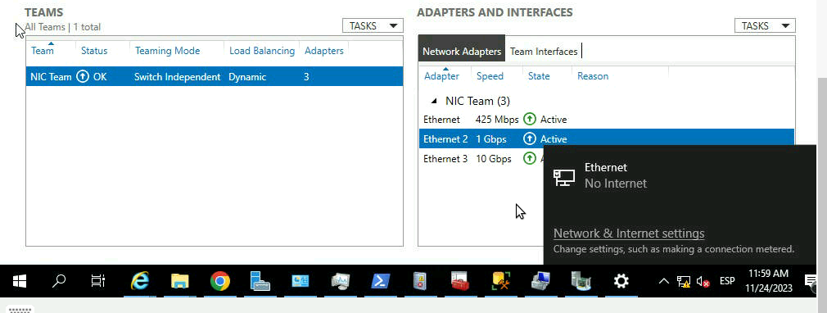Image resolution: width=827 pixels, height=313 pixels.
Task: Open the clock showing 11:59 AM
Action: point(769,281)
